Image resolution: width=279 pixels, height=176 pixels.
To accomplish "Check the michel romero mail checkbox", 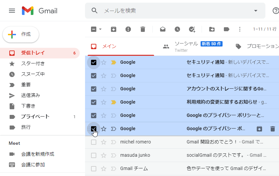I will (x=94, y=142).
